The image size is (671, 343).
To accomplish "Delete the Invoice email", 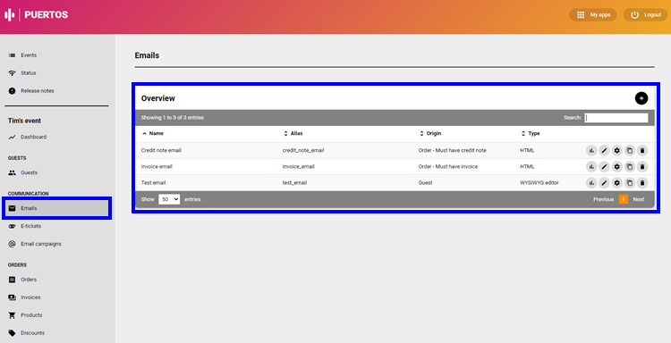I will click(641, 167).
